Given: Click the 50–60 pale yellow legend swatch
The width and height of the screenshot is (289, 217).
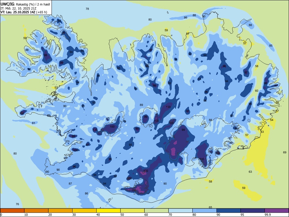Looking at the screenshot, I should tap(133, 211).
